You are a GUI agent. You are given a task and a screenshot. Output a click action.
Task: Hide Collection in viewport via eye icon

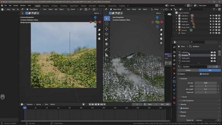(213, 16)
